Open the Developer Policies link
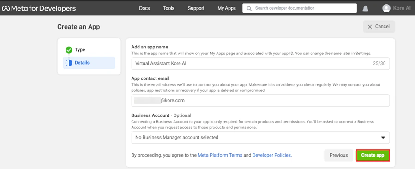The height and width of the screenshot is (169, 415). tap(272, 155)
